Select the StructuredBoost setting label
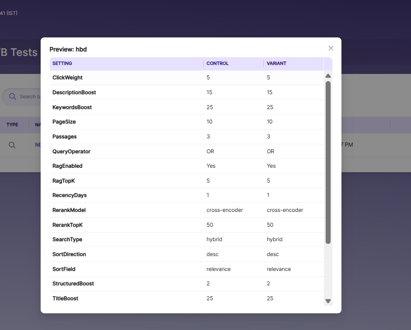Screen dimensions: 411x330 (73, 284)
